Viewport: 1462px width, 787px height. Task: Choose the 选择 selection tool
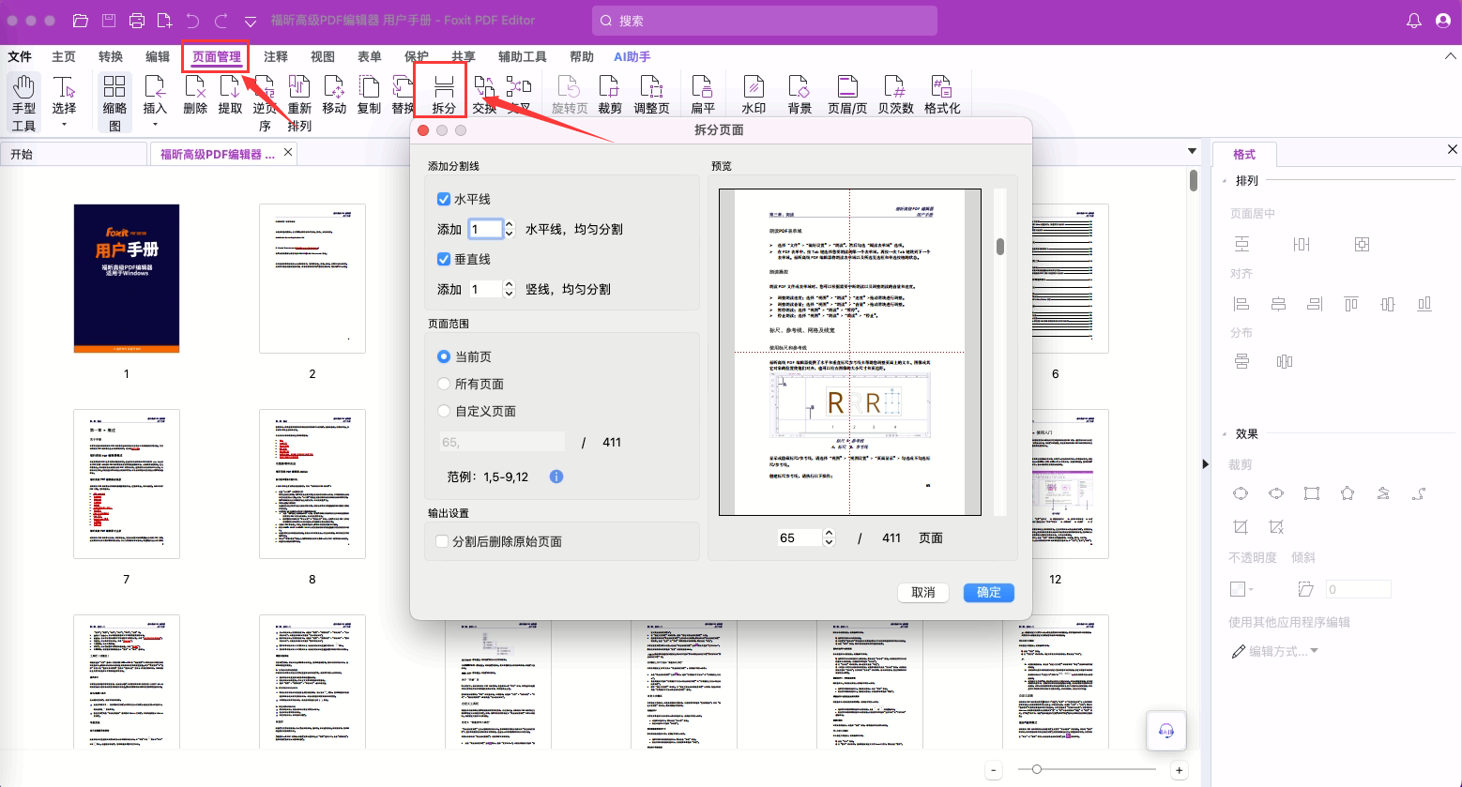pos(64,97)
